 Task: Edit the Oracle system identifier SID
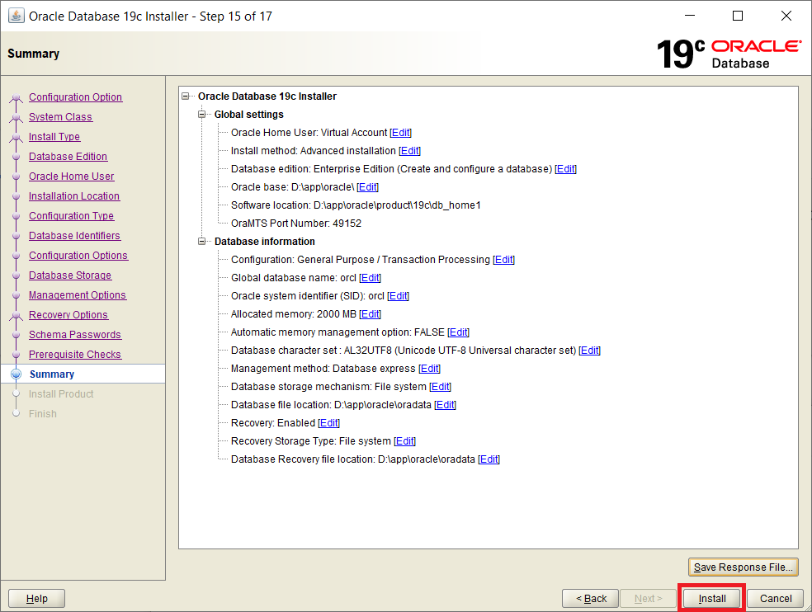[398, 295]
